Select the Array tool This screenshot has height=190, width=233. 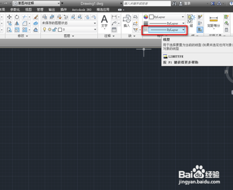point(25,29)
